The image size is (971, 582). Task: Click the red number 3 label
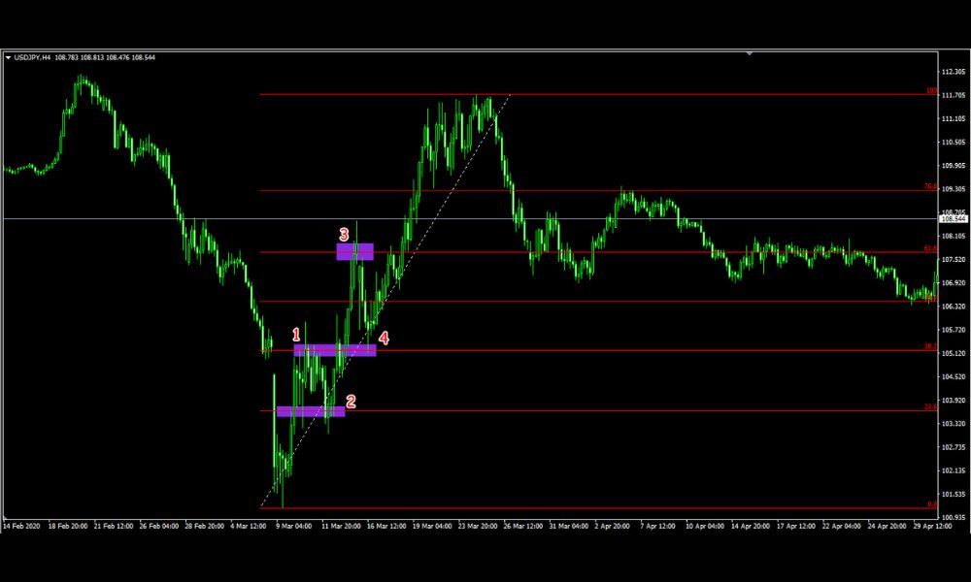(344, 234)
